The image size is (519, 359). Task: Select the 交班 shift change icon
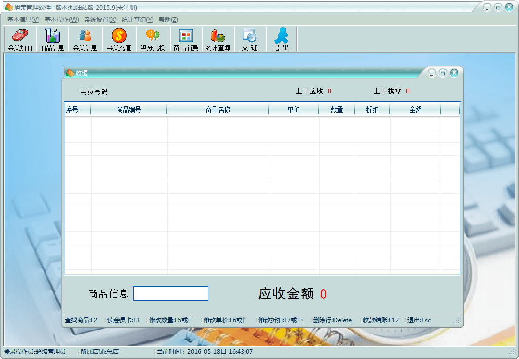tap(249, 39)
